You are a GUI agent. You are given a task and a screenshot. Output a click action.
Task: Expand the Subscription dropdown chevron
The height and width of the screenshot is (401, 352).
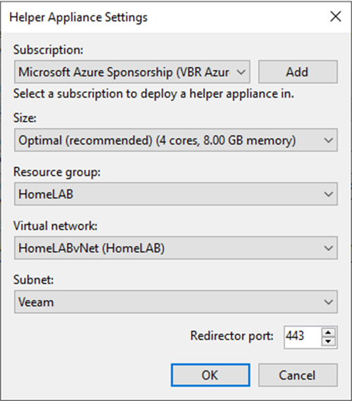[x=241, y=72]
